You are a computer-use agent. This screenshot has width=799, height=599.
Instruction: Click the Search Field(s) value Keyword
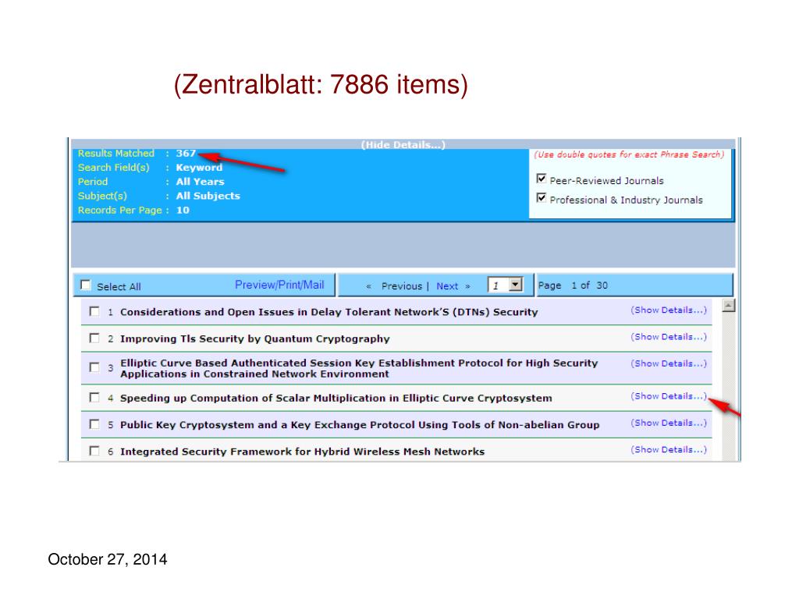pyautogui.click(x=199, y=167)
